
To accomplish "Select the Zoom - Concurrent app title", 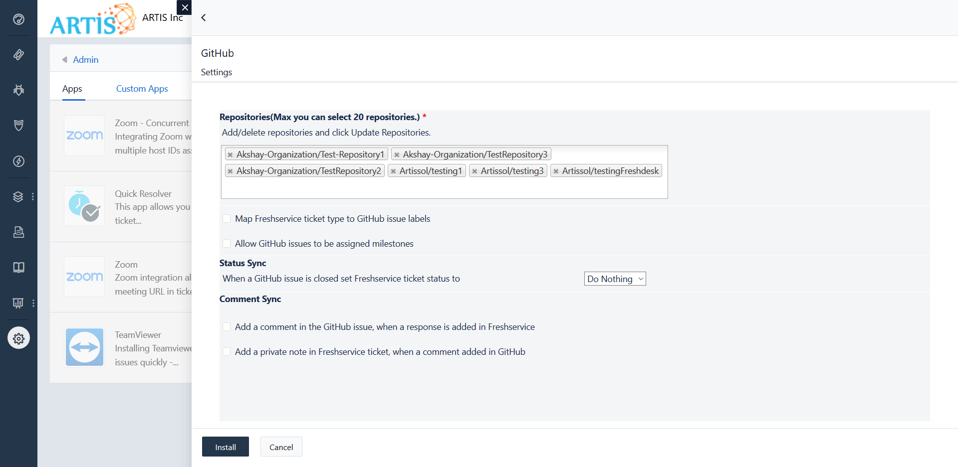I will click(152, 123).
